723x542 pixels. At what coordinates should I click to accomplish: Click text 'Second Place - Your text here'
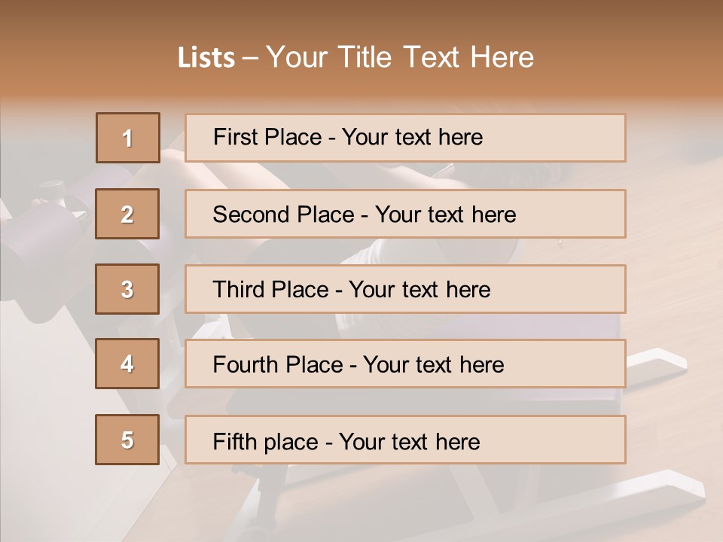point(365,215)
